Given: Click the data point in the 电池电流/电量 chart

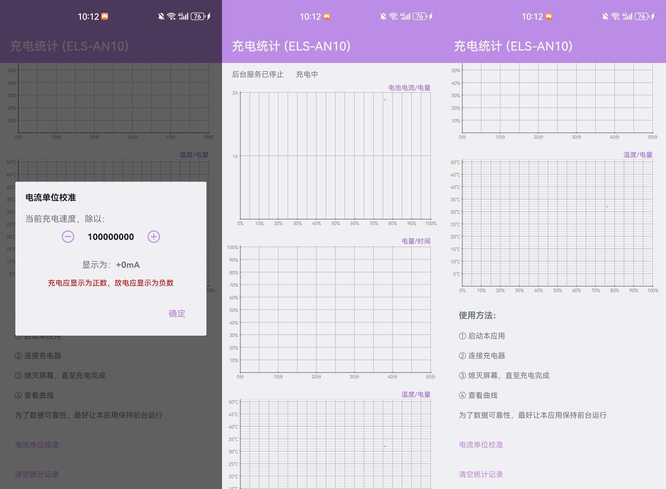Looking at the screenshot, I should (385, 100).
